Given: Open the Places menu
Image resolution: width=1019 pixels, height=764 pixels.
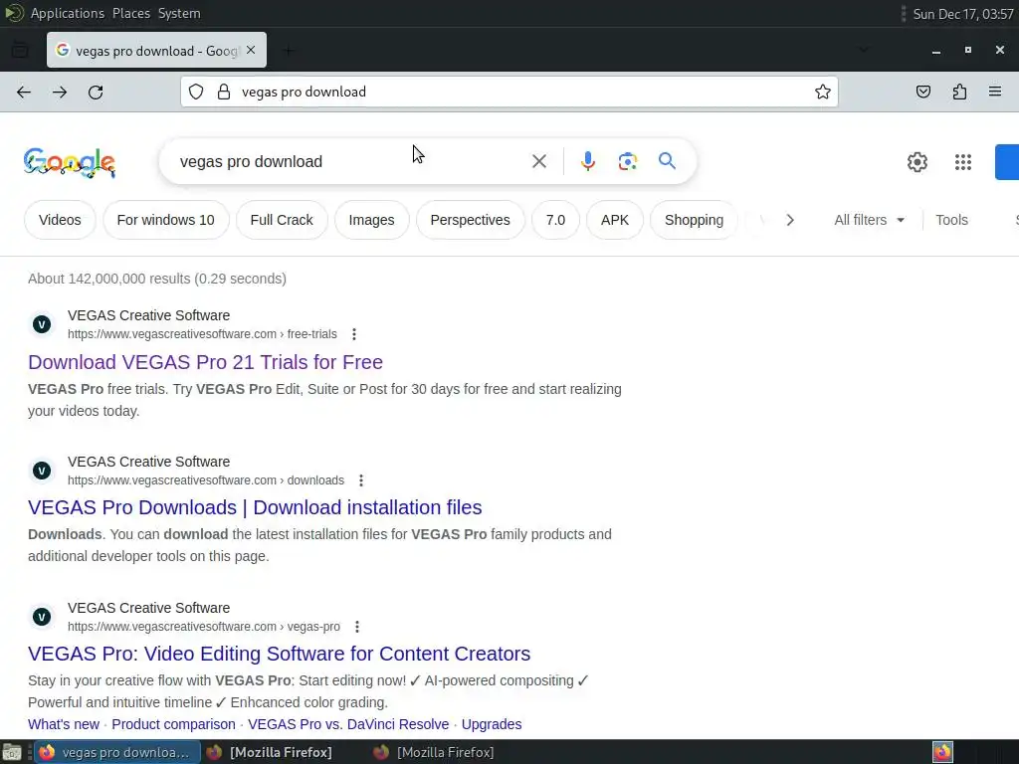Looking at the screenshot, I should [131, 13].
